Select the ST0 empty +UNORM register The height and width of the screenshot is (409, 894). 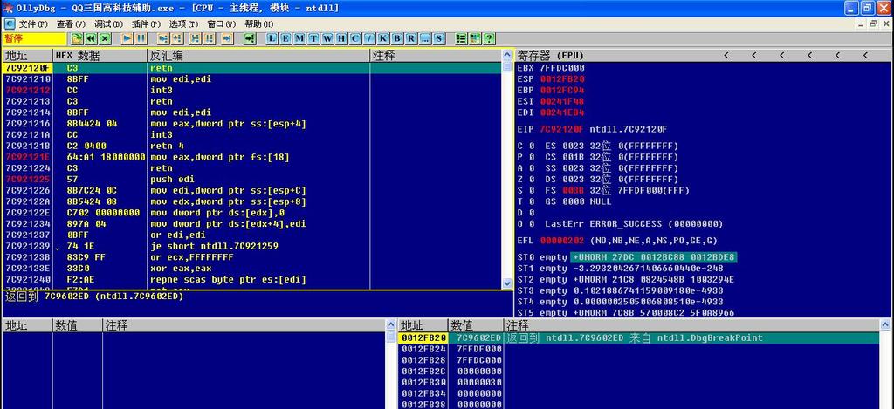tap(627, 257)
